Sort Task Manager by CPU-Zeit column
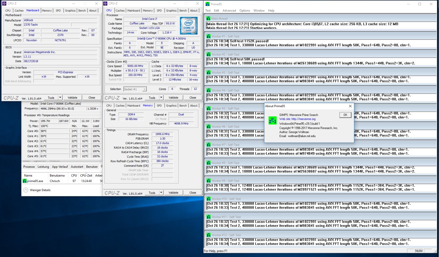The height and width of the screenshot is (257, 439). [x=86, y=175]
